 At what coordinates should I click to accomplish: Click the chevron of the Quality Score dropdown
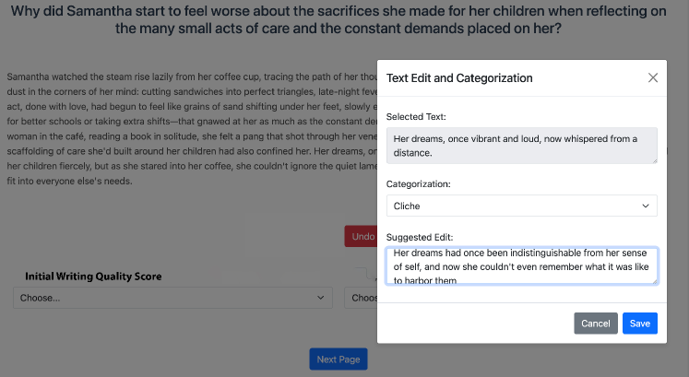pos(321,298)
